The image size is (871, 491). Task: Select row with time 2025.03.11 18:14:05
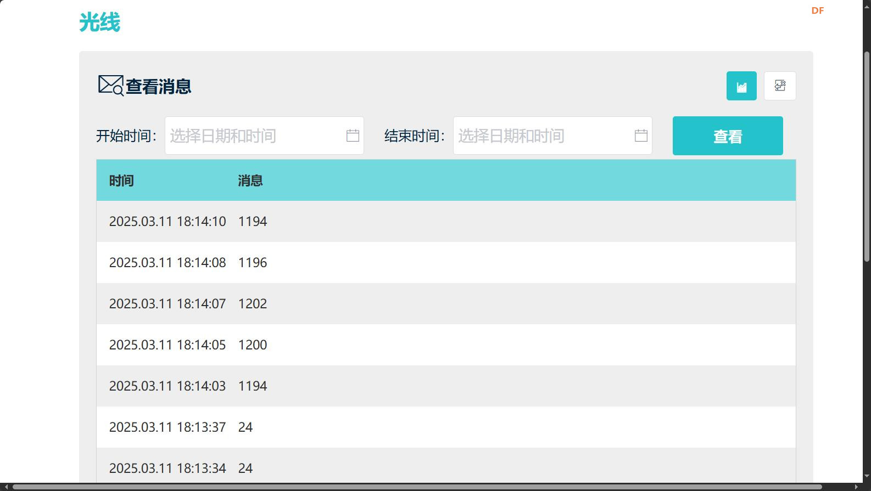click(x=446, y=345)
